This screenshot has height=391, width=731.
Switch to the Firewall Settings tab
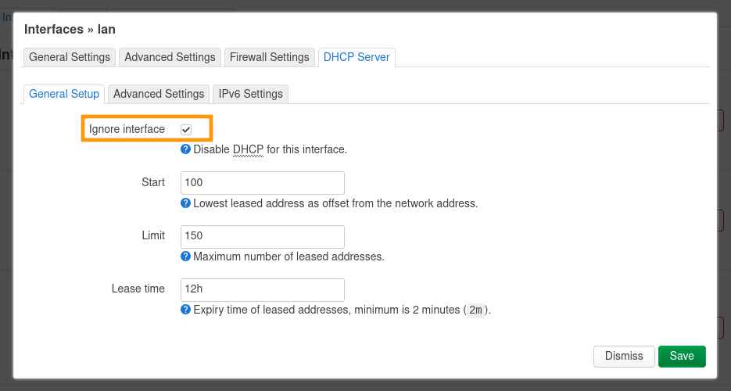269,57
